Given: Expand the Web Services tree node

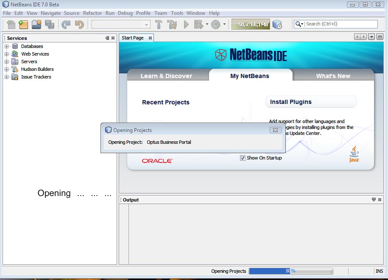Looking at the screenshot, I should pyautogui.click(x=7, y=54).
